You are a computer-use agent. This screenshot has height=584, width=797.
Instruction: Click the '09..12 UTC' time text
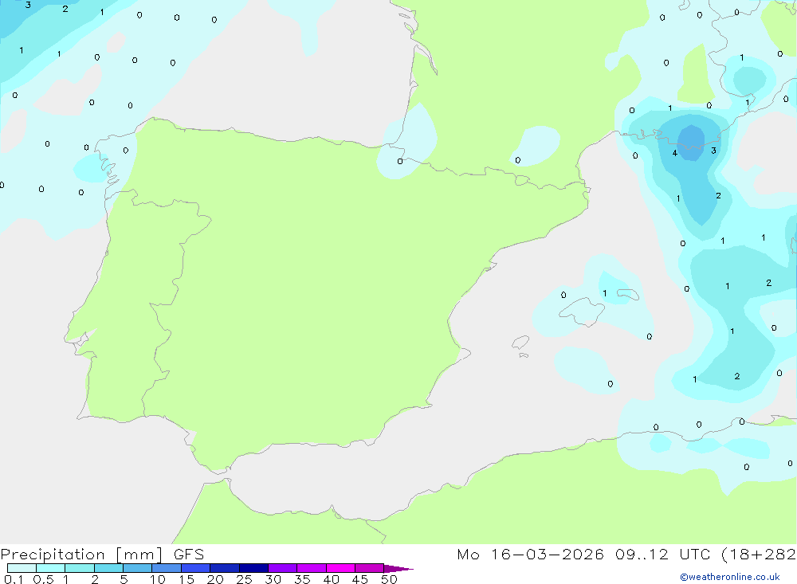pyautogui.click(x=663, y=555)
